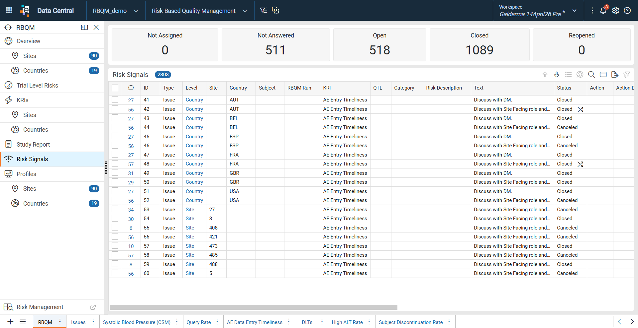
Task: Click the export icon in Risk Signals toolbar
Action: (x=615, y=75)
